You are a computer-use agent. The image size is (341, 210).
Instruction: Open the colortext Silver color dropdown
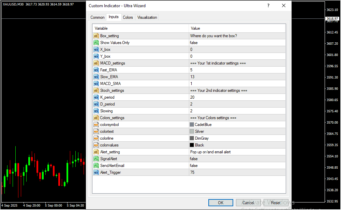[x=237, y=131]
